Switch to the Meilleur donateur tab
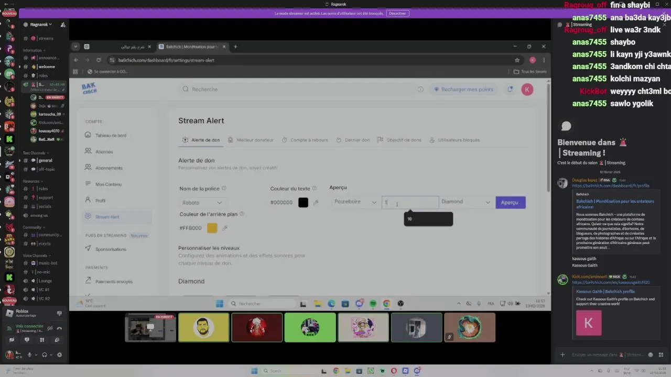This screenshot has width=671, height=377. (x=251, y=140)
